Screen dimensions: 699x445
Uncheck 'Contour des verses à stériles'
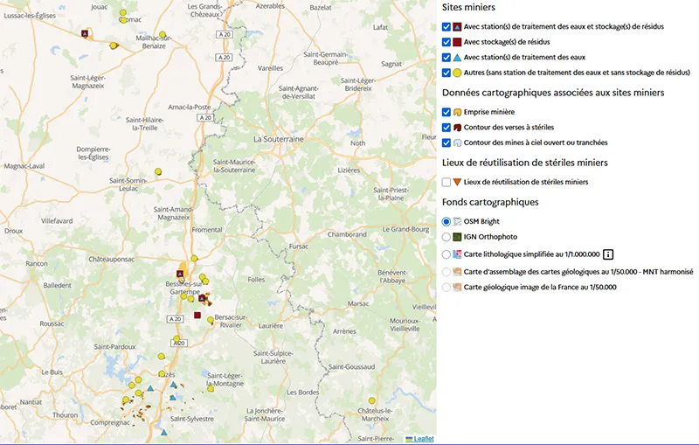pyautogui.click(x=447, y=127)
